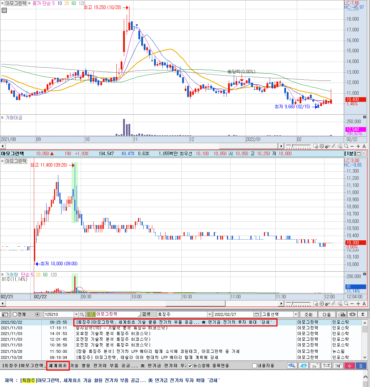Click the news panel icon left of 전체
This screenshot has height=387, width=370.
coord(5,314)
